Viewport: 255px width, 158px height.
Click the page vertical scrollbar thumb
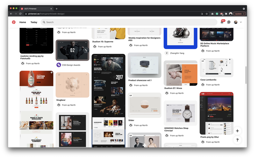coord(246,75)
